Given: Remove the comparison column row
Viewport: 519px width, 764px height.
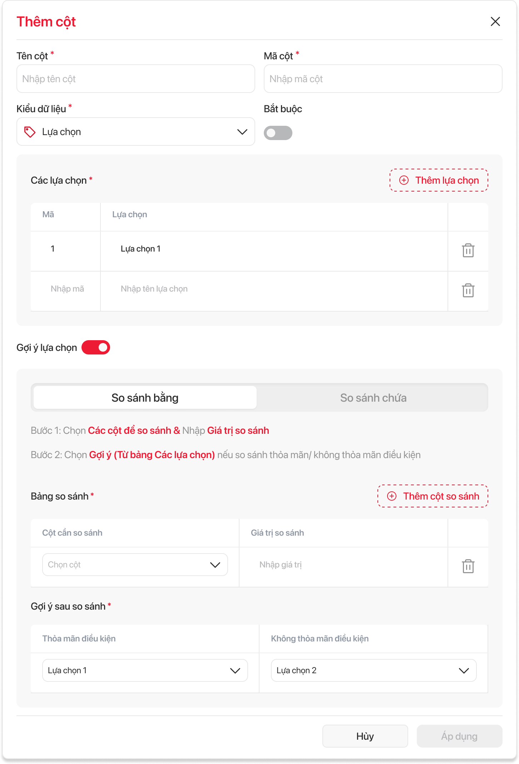Looking at the screenshot, I should tap(468, 566).
